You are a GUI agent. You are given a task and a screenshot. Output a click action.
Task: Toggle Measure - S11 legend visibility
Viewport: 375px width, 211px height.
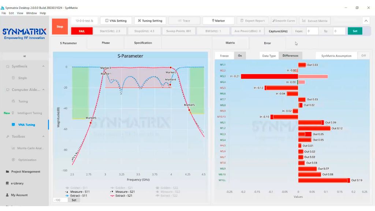77,192
